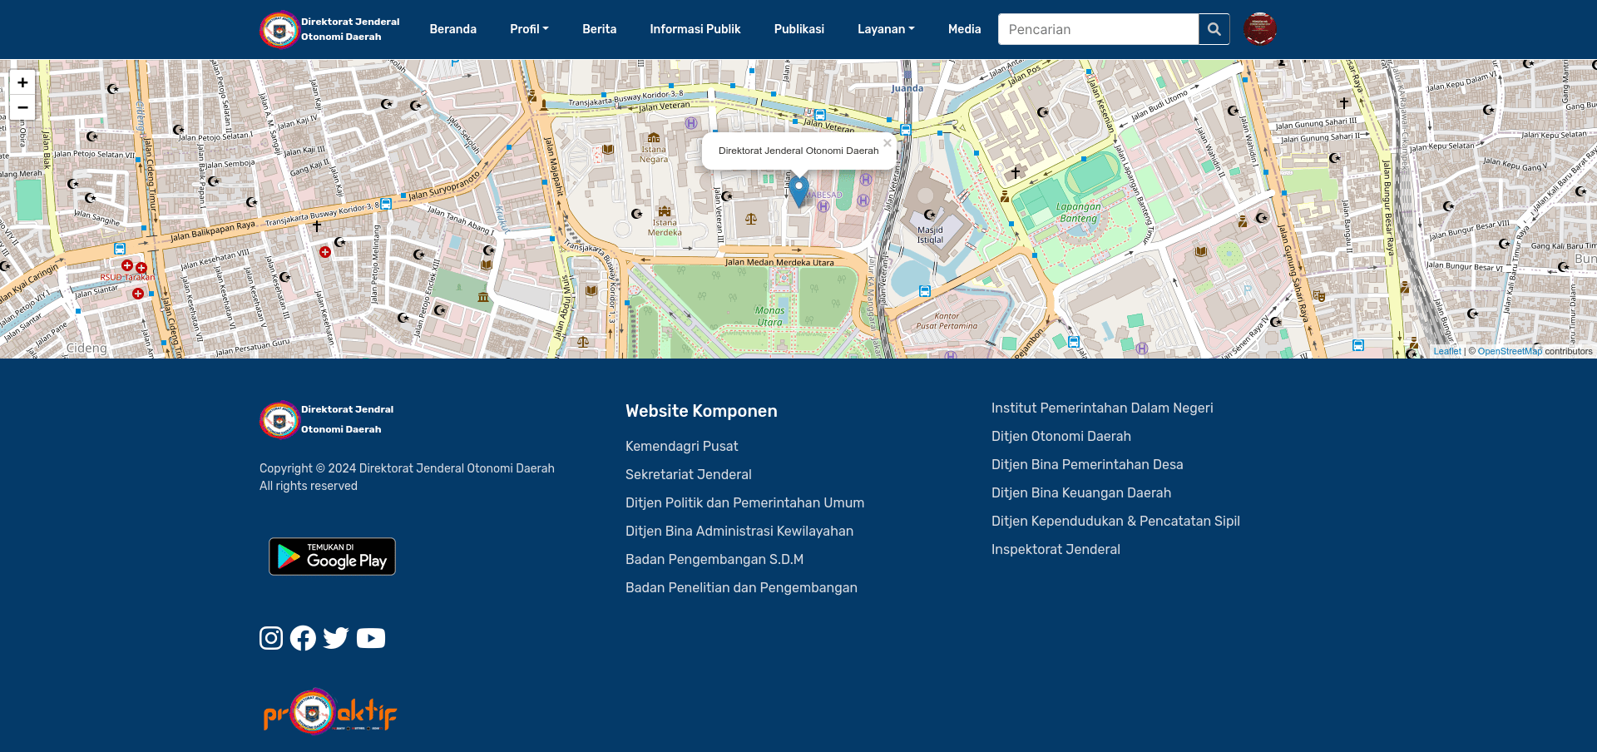Open Ditjen Politik dan Pemerintahan Umum link
Image resolution: width=1597 pixels, height=752 pixels.
tap(745, 502)
